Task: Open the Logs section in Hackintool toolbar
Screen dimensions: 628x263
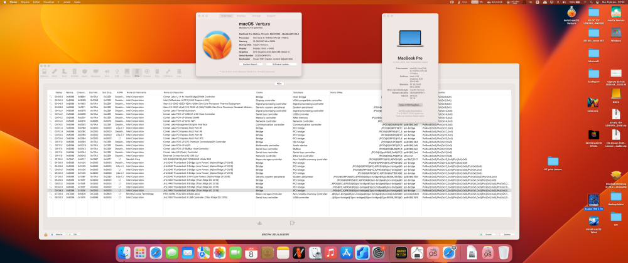Action: pos(178,72)
